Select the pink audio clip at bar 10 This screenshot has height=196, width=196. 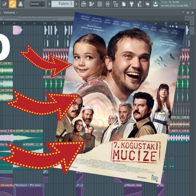pos(18,30)
